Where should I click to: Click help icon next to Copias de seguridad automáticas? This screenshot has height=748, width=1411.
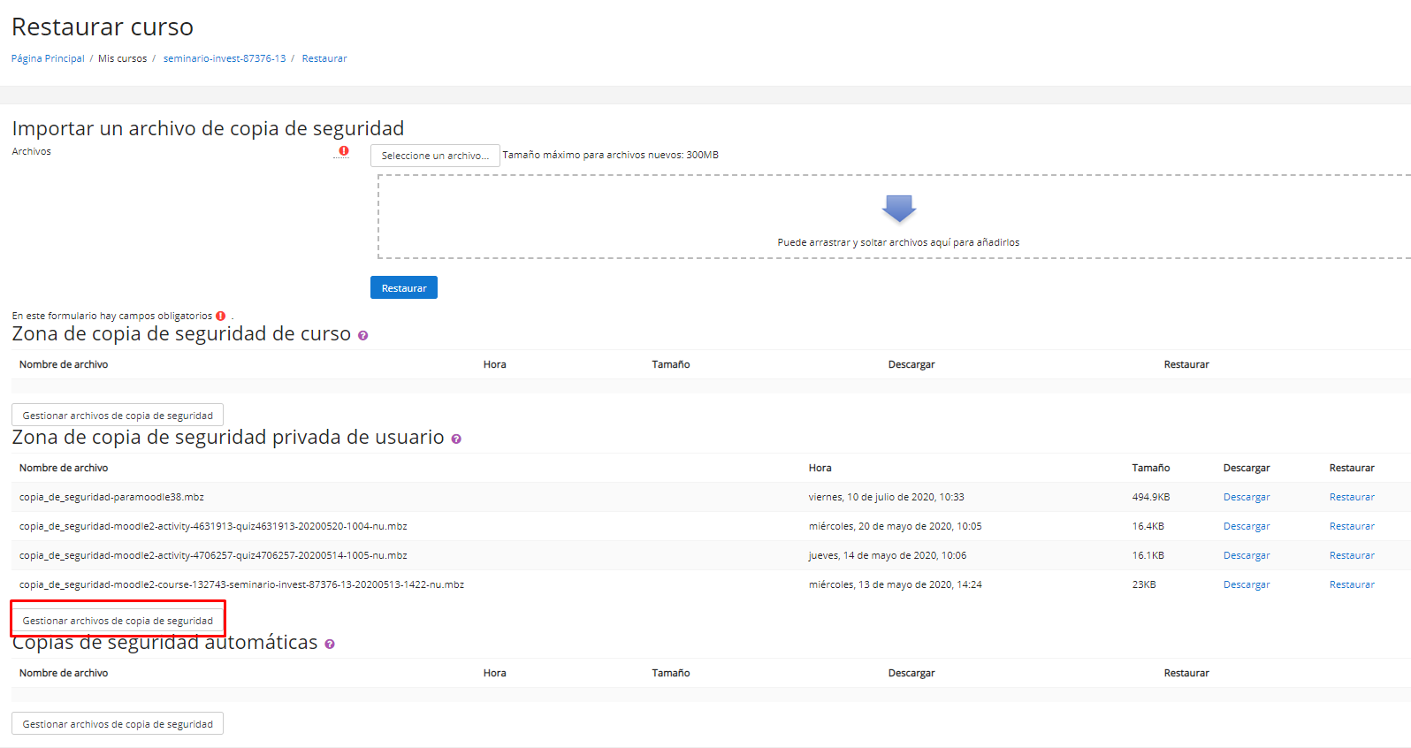330,645
